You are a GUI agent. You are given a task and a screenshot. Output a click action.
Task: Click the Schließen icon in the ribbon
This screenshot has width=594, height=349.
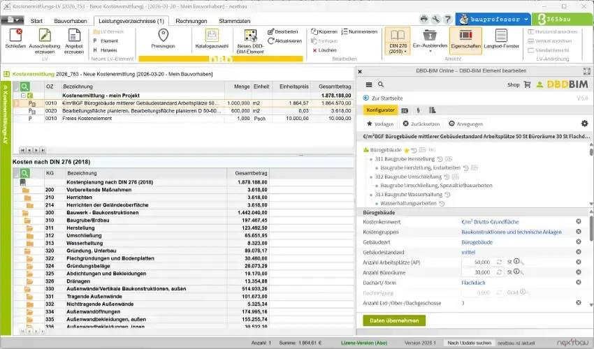click(x=15, y=38)
